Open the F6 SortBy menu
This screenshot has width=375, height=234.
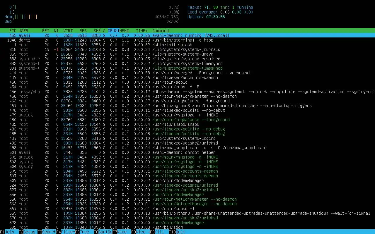(103, 232)
